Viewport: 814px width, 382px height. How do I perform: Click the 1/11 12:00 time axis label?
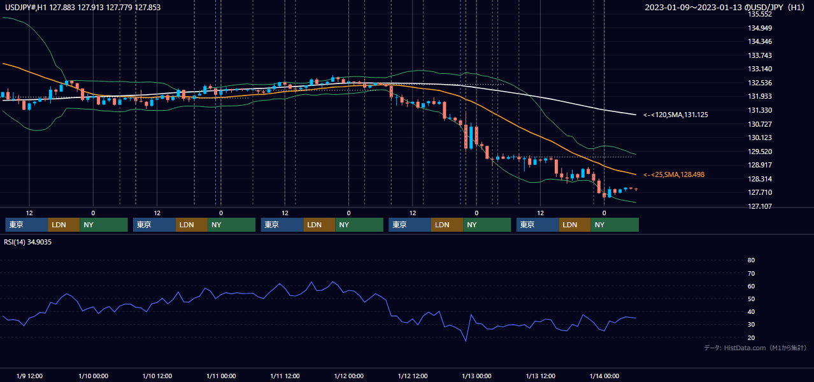[285, 376]
